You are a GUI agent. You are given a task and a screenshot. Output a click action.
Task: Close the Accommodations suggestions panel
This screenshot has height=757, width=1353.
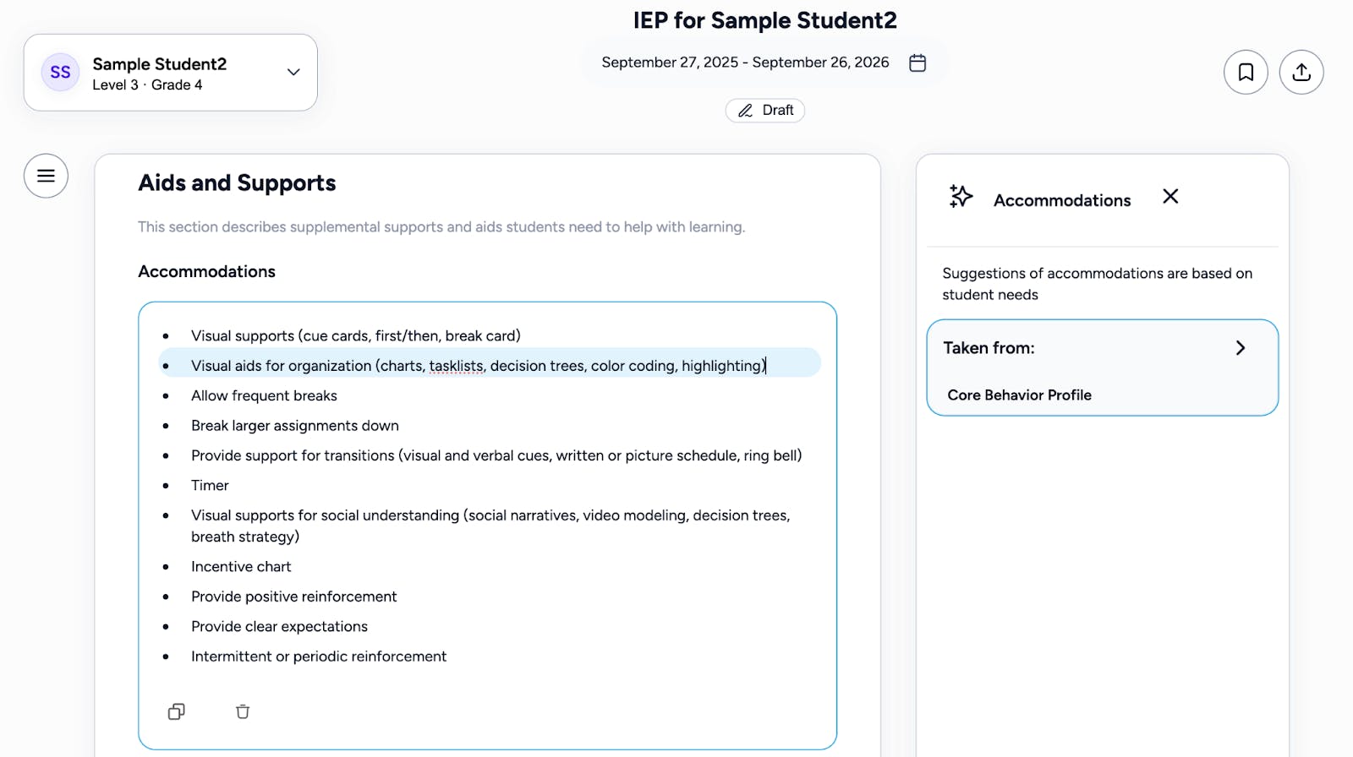1170,197
